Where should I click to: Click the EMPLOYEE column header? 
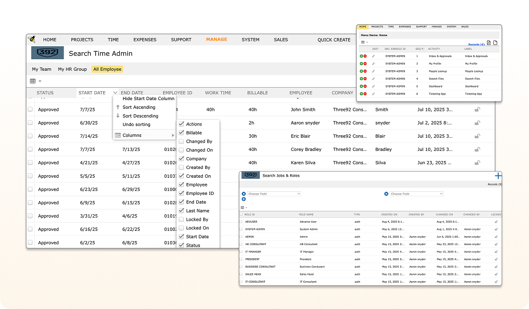[300, 93]
